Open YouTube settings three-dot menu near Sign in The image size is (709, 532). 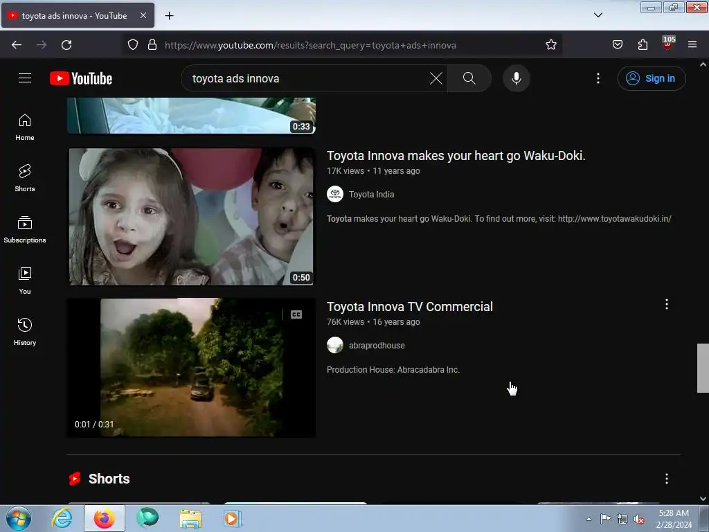[598, 78]
